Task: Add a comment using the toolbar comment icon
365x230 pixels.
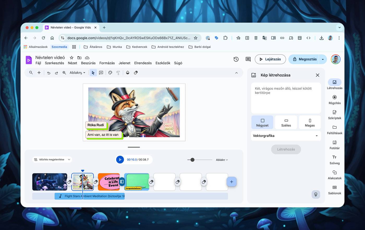Action: click(101, 73)
